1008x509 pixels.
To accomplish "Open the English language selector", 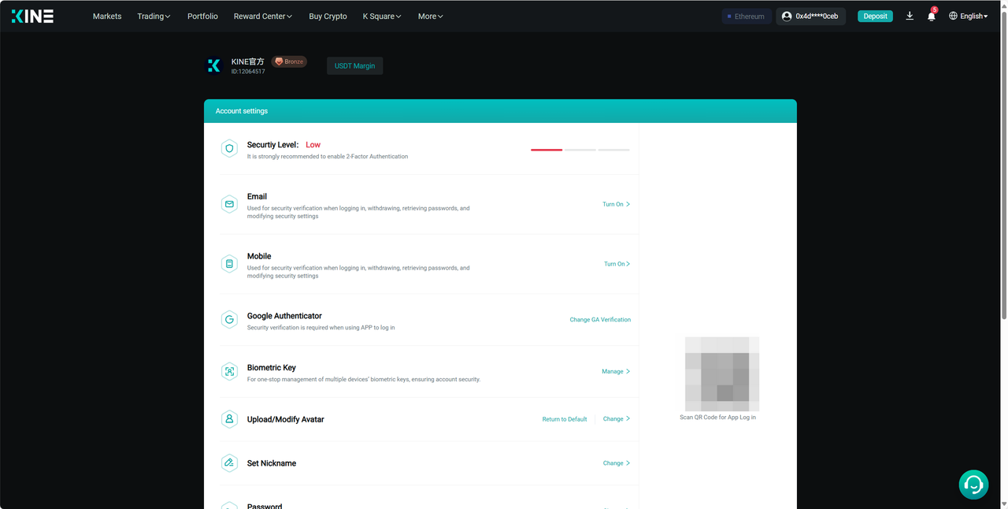I will [968, 17].
